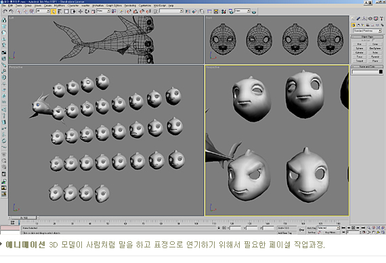
Task: Click the Rectangular Selection Region icon
Action: pyautogui.click(x=66, y=11)
